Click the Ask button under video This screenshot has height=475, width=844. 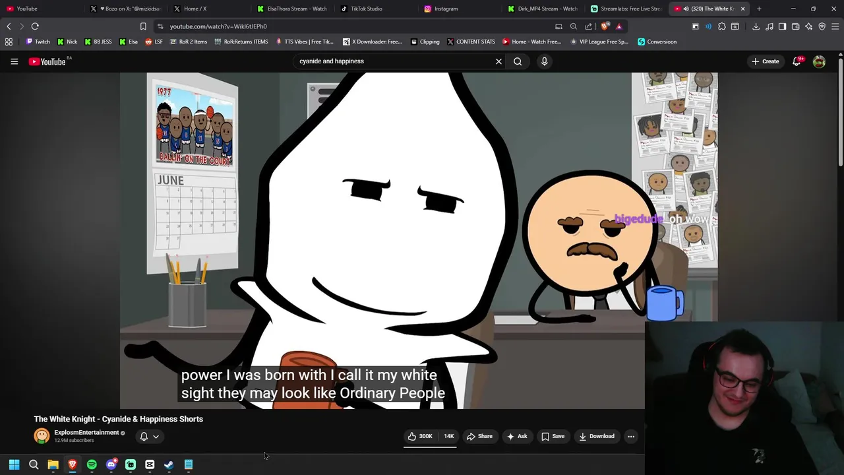point(516,436)
